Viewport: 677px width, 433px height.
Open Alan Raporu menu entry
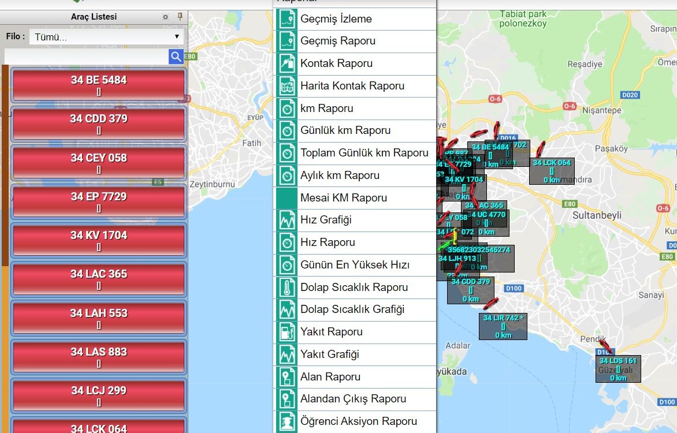(x=355, y=377)
